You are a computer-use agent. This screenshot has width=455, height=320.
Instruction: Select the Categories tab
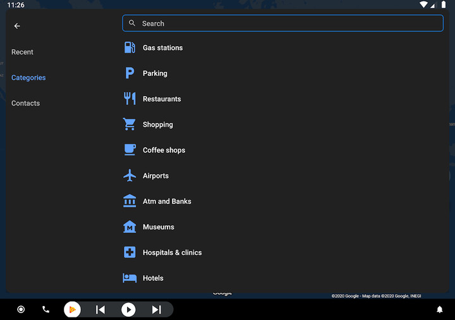[x=28, y=78]
